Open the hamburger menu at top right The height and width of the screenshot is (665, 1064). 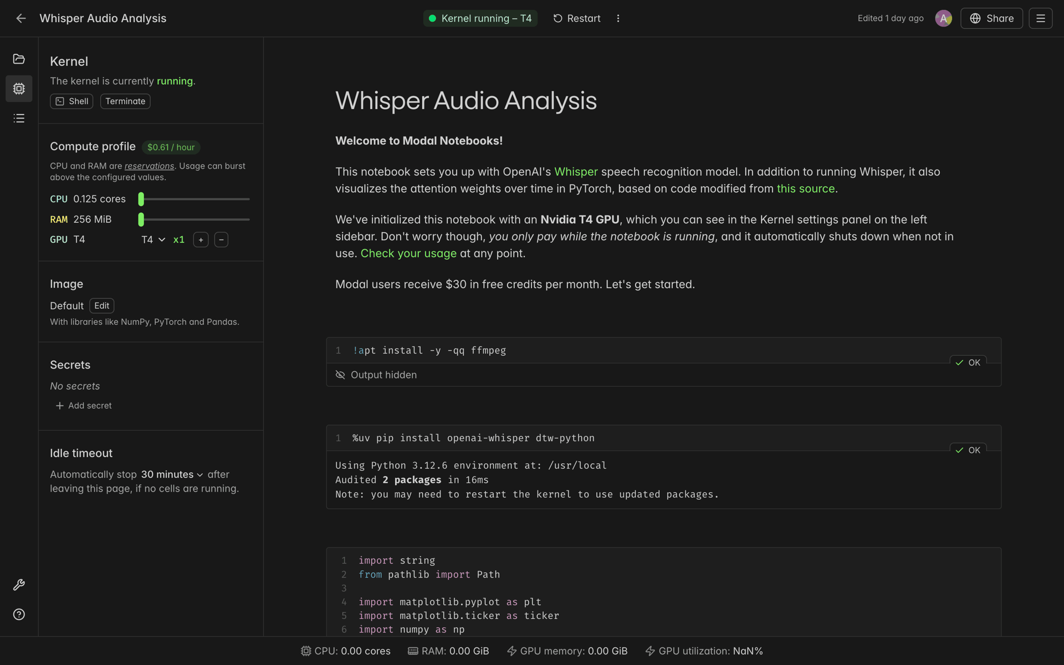tap(1040, 18)
